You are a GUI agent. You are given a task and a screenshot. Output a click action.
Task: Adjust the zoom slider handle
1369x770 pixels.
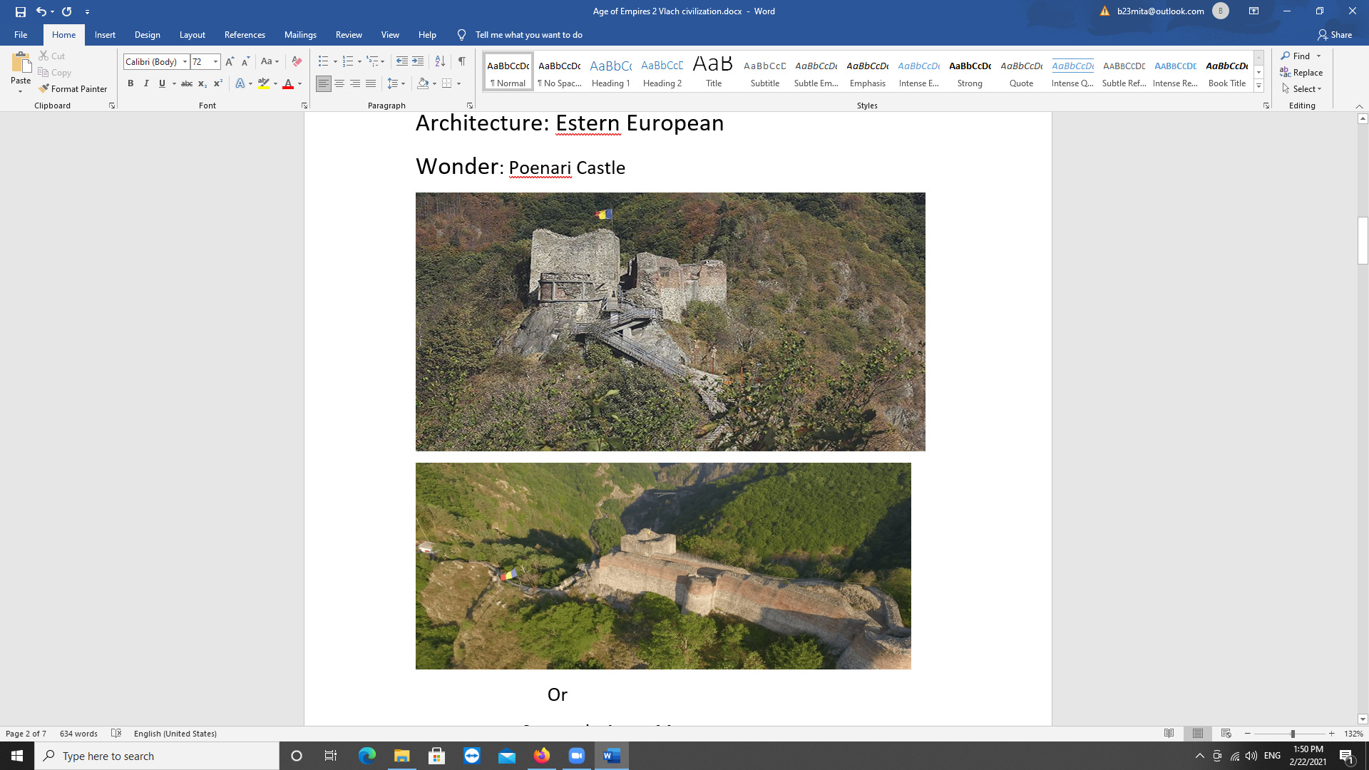1292,733
